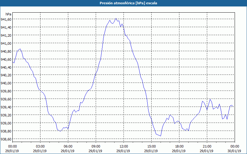Click the 941,00 y-axis value
247x154 pixels.
click(x=6, y=43)
